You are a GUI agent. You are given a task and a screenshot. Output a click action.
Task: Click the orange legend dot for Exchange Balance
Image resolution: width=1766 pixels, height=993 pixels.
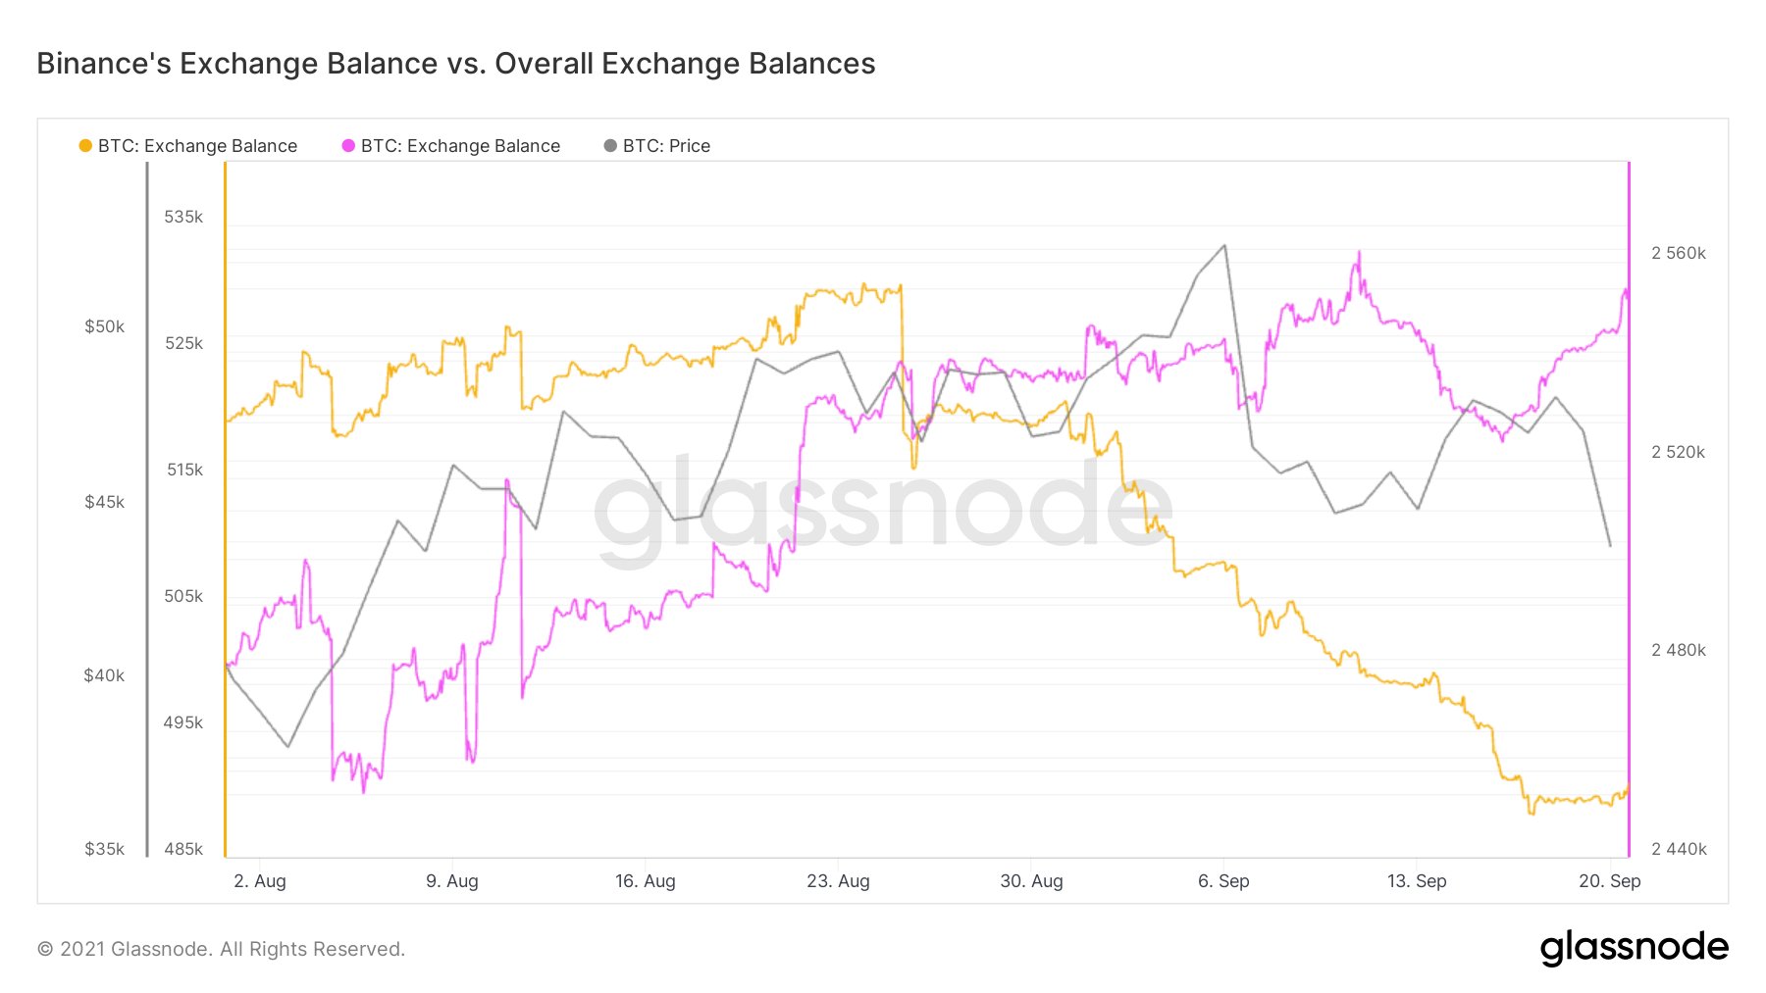coord(85,146)
